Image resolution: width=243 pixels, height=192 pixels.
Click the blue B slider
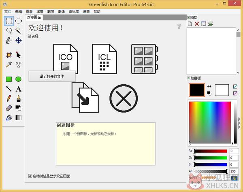[x=211, y=164]
